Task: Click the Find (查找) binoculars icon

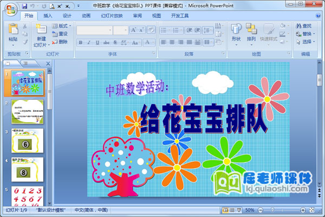Action: tap(303, 26)
